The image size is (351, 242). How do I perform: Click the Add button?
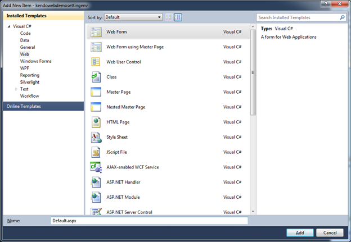pyautogui.click(x=300, y=232)
